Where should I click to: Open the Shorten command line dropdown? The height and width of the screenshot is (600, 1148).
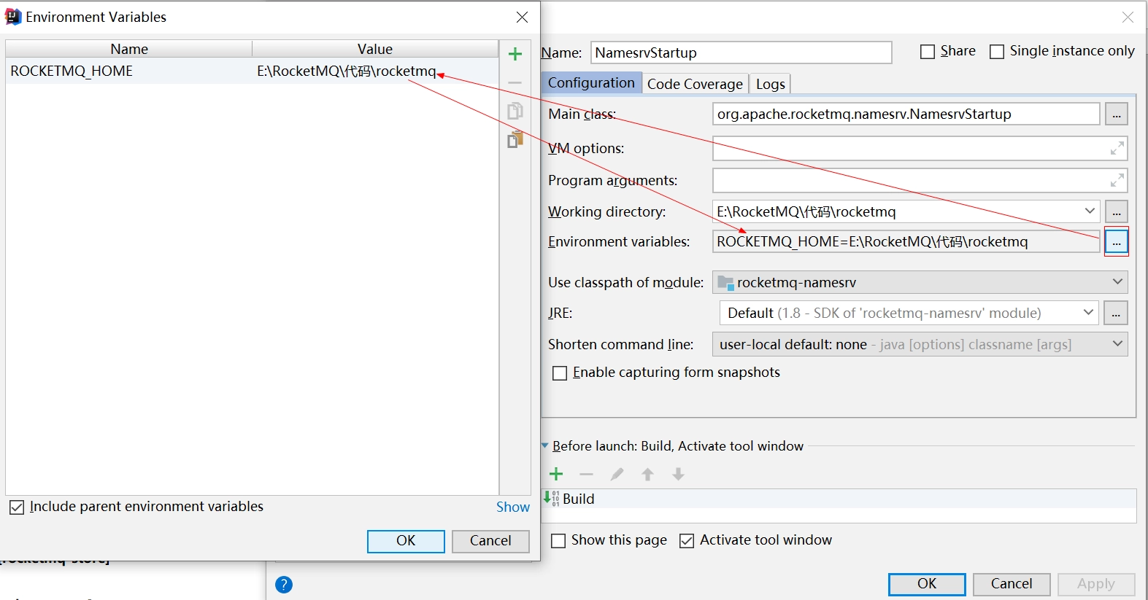(1117, 344)
